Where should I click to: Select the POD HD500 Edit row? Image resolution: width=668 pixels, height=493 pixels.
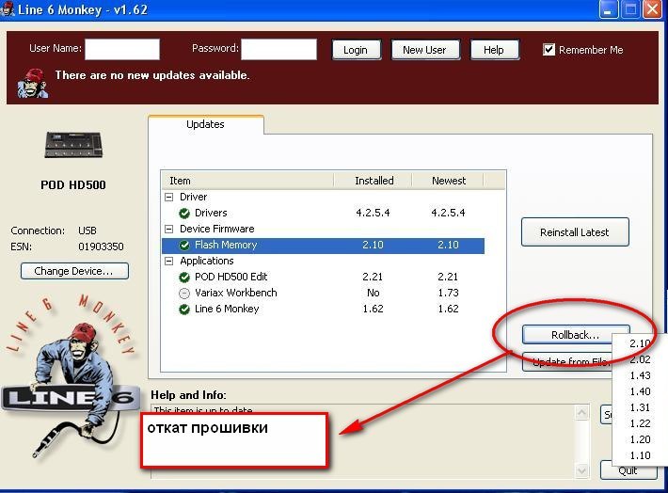[324, 277]
